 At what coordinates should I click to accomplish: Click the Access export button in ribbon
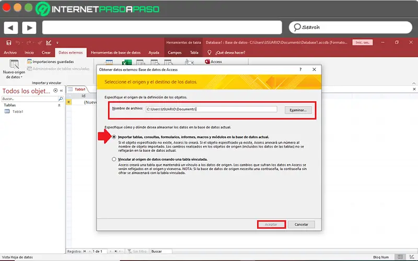[214, 62]
